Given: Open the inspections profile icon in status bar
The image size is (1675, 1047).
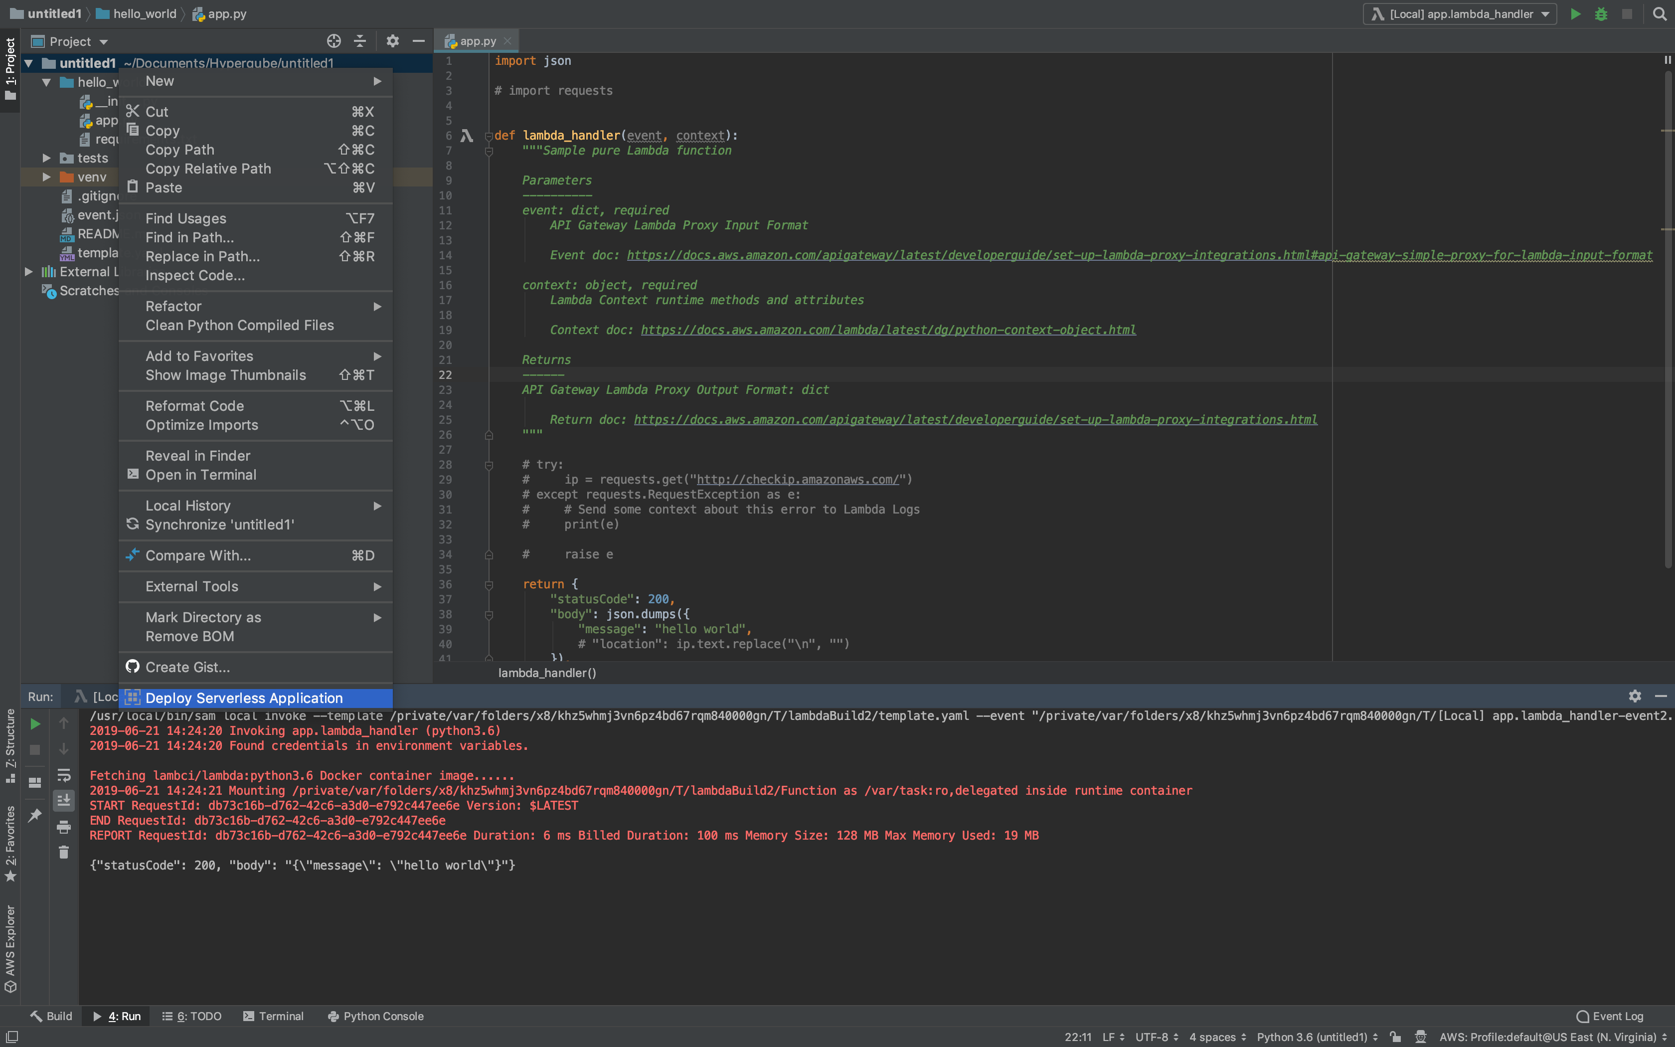Looking at the screenshot, I should 1420,1037.
